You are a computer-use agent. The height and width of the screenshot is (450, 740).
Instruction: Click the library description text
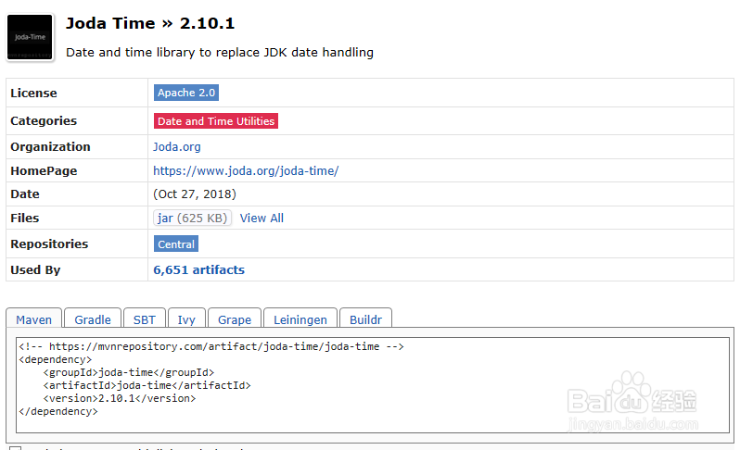coord(220,52)
